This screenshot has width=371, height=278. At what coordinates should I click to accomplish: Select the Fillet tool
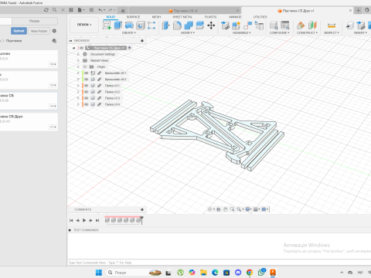pyautogui.click(x=177, y=25)
